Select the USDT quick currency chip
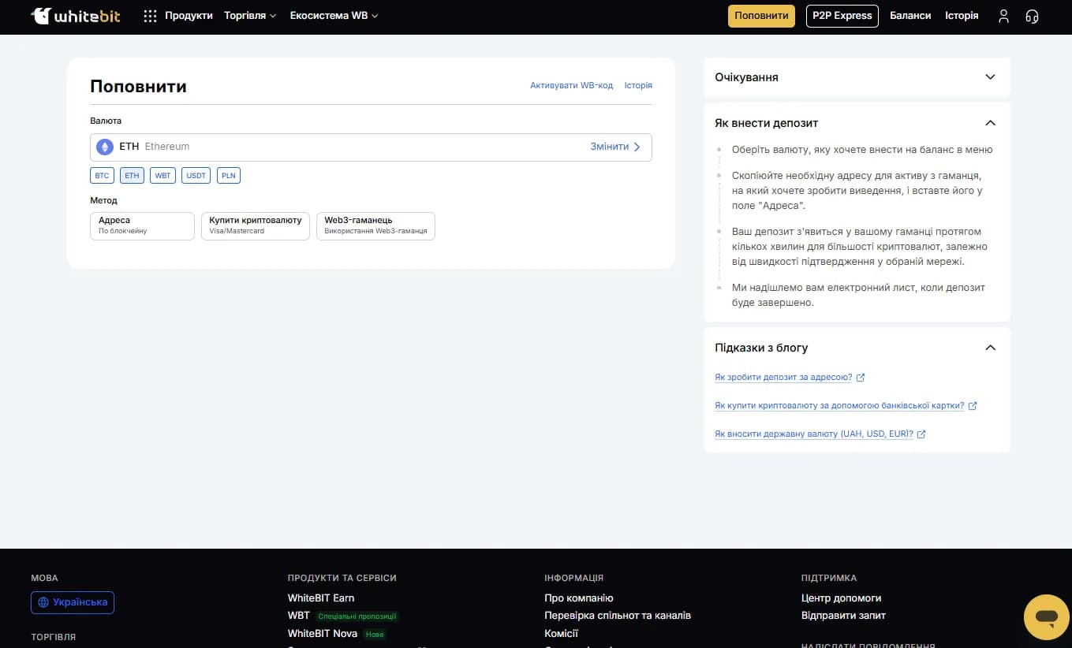 tap(196, 176)
